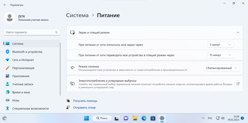Select Система in the sidebar

pos(32,44)
